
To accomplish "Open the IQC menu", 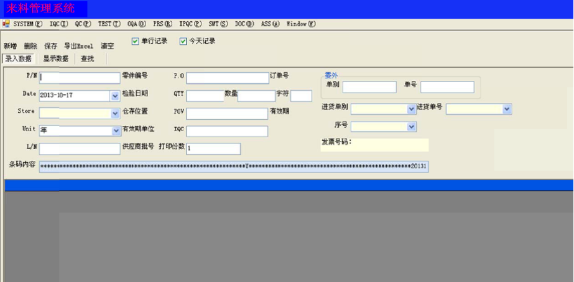I will [x=58, y=24].
